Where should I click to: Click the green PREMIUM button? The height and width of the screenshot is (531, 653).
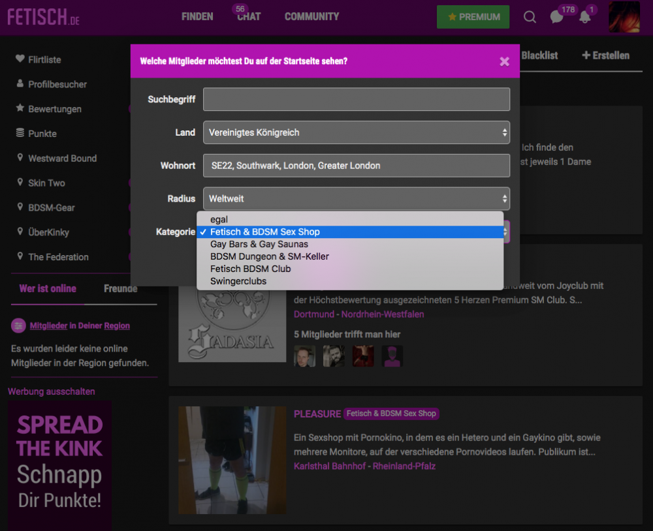point(473,17)
